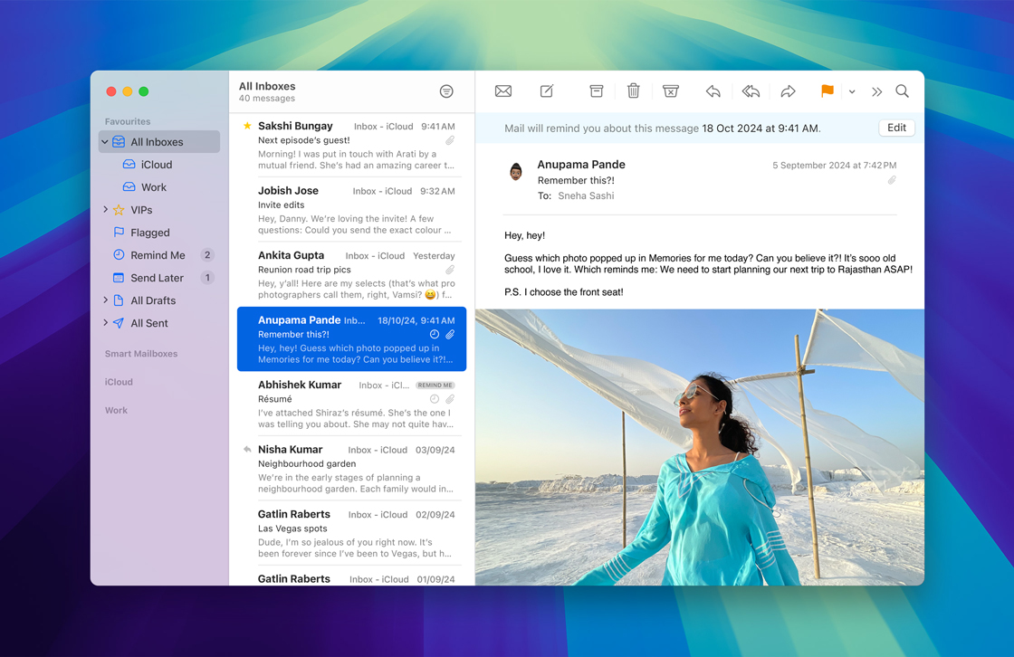
Task: Select the Send Later mailbox
Action: 157,278
